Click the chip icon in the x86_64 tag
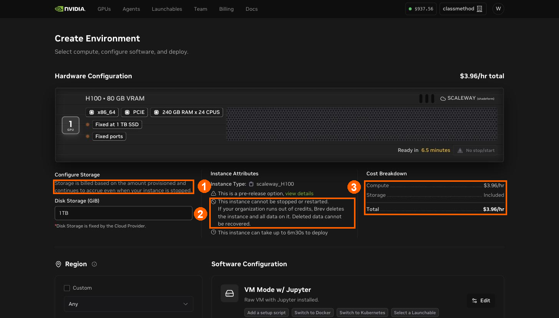 tap(91, 112)
